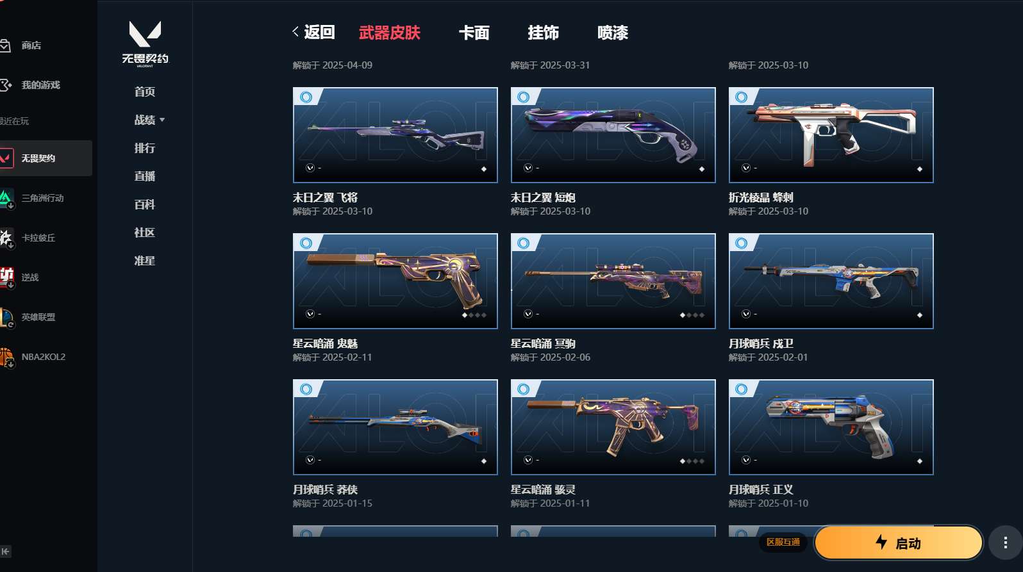Open the three-dot more options button
Image resolution: width=1023 pixels, height=572 pixels.
(x=1005, y=543)
